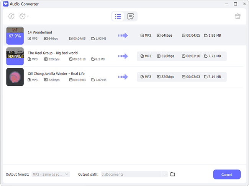Click source MP3 icon under Big bad world

coord(29,59)
